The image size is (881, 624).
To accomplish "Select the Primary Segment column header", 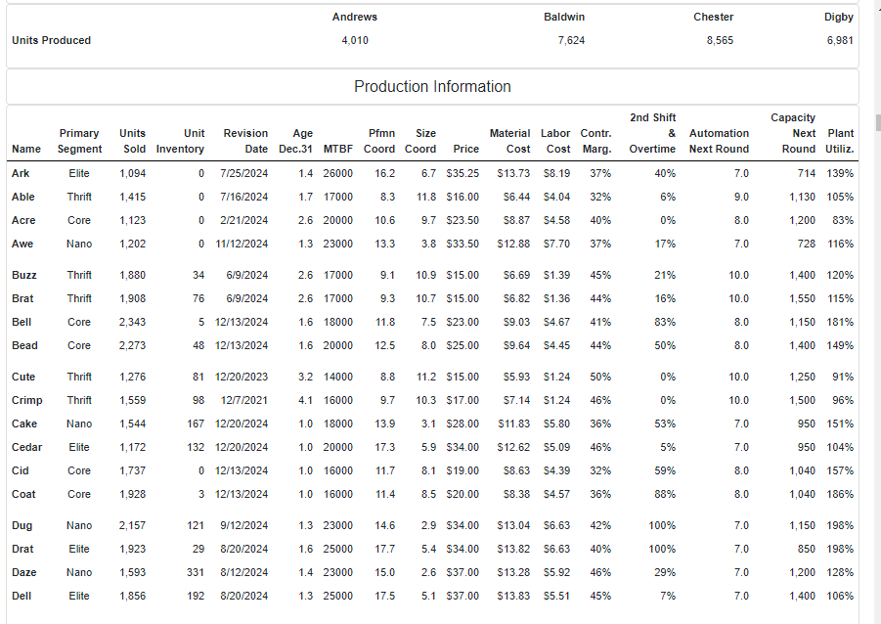I will [79, 141].
